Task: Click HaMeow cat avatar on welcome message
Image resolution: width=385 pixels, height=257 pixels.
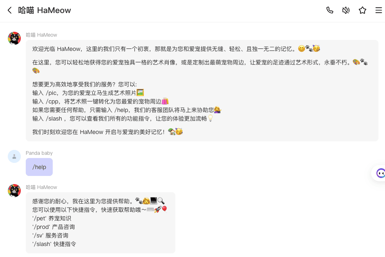Action: 14,38
